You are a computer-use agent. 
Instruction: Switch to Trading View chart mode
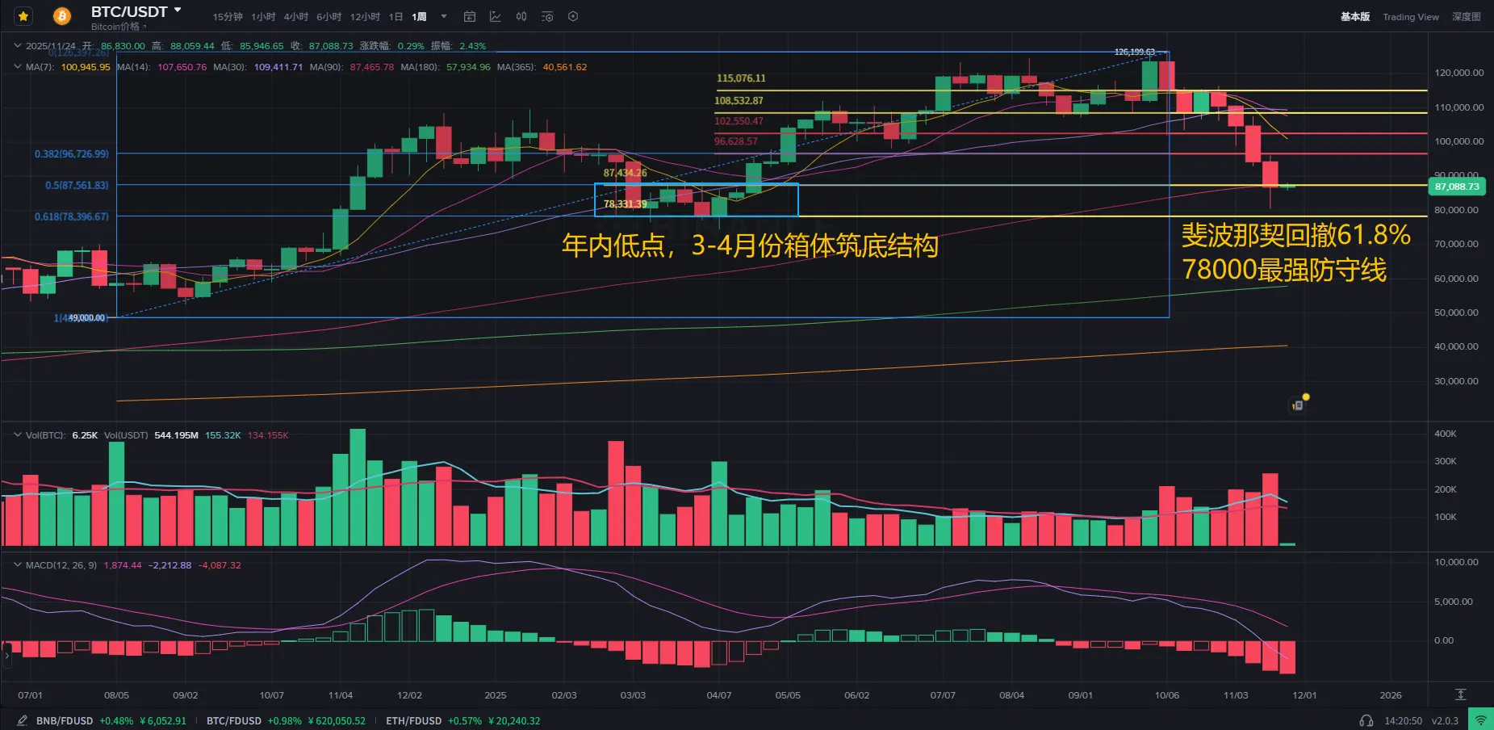point(1411,17)
